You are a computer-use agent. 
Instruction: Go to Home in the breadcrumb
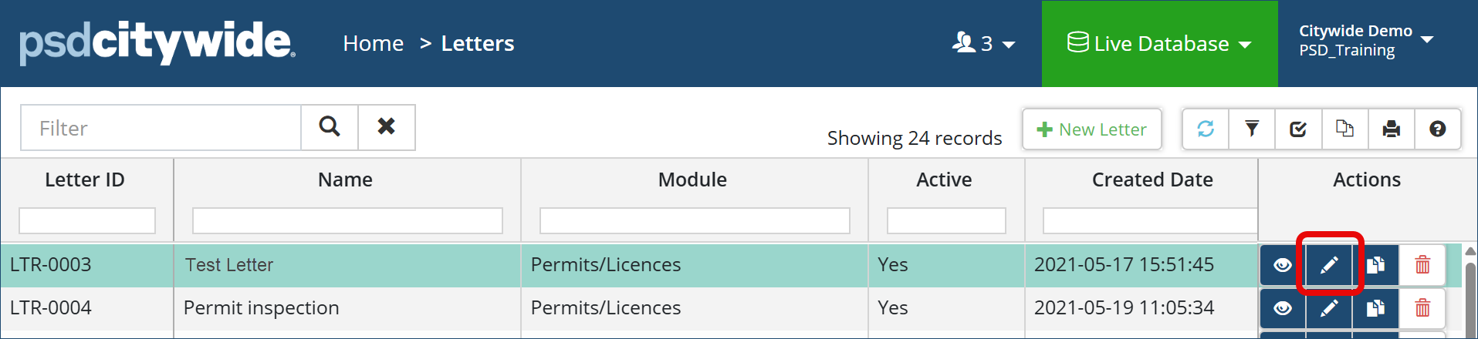coord(374,44)
